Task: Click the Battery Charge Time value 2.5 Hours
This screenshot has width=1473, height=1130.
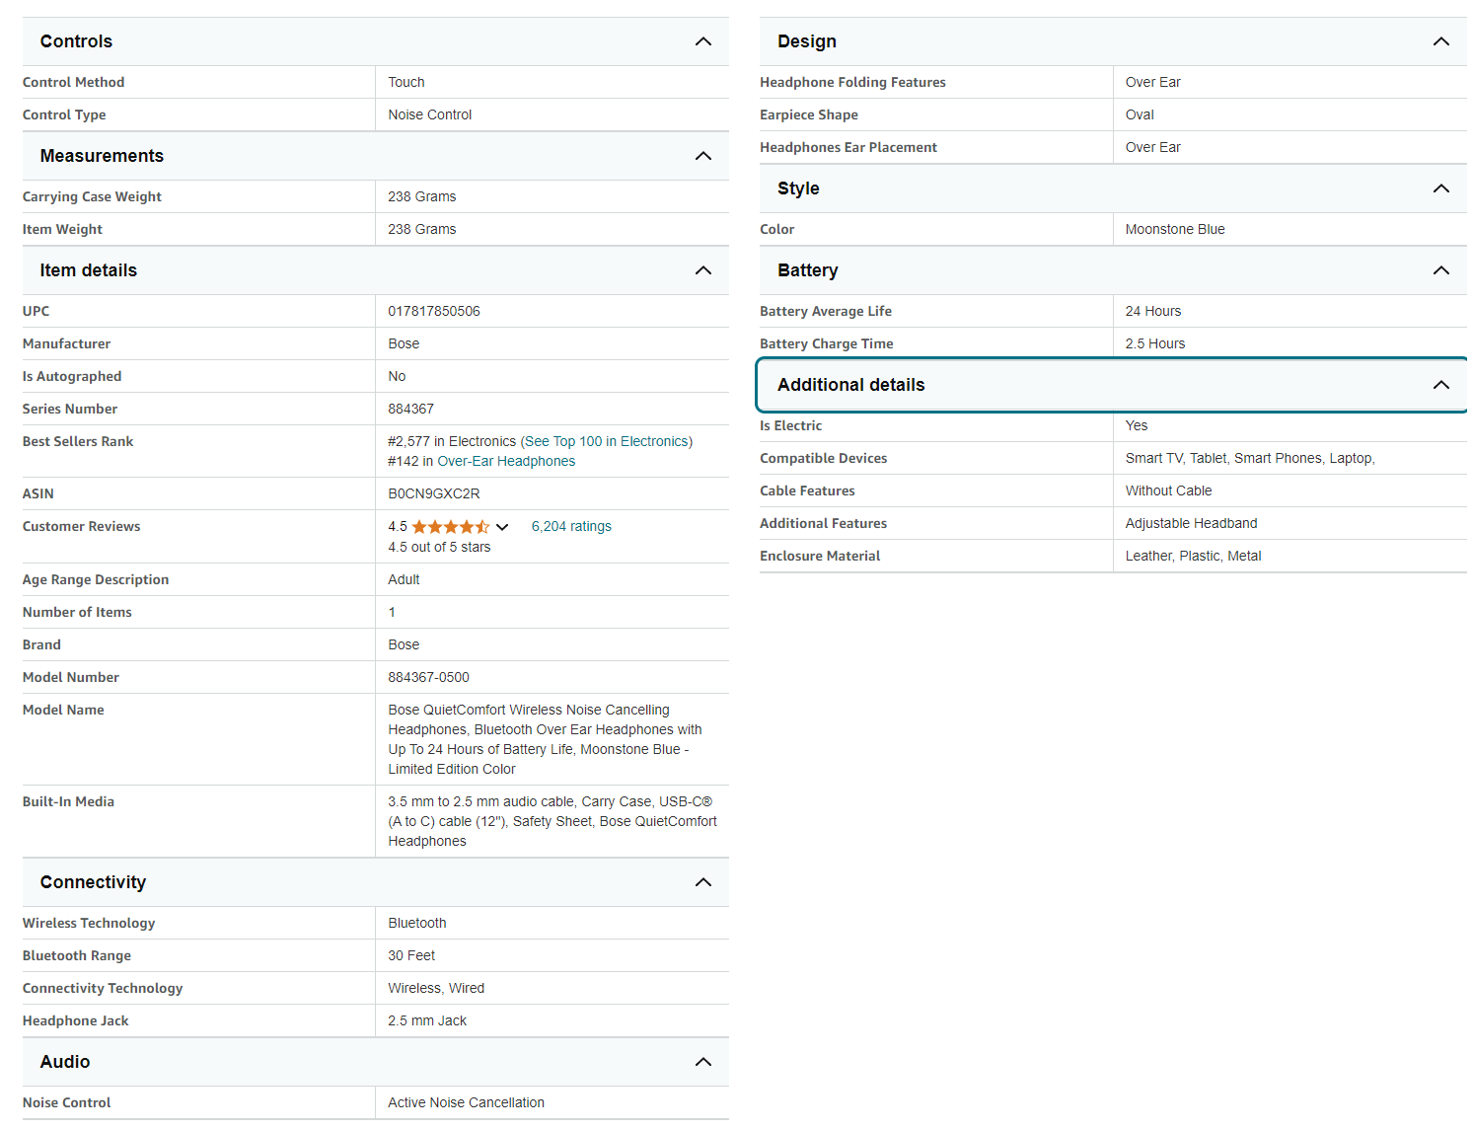Action: tap(1155, 343)
